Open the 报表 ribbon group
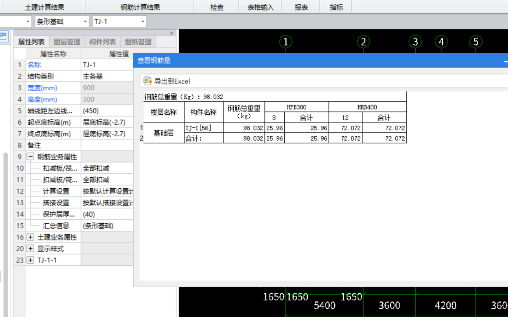The width and height of the screenshot is (508, 317). tap(301, 7)
